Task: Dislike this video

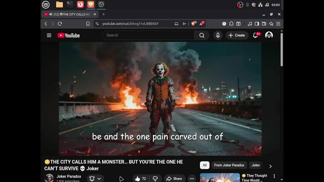Action: click(155, 179)
